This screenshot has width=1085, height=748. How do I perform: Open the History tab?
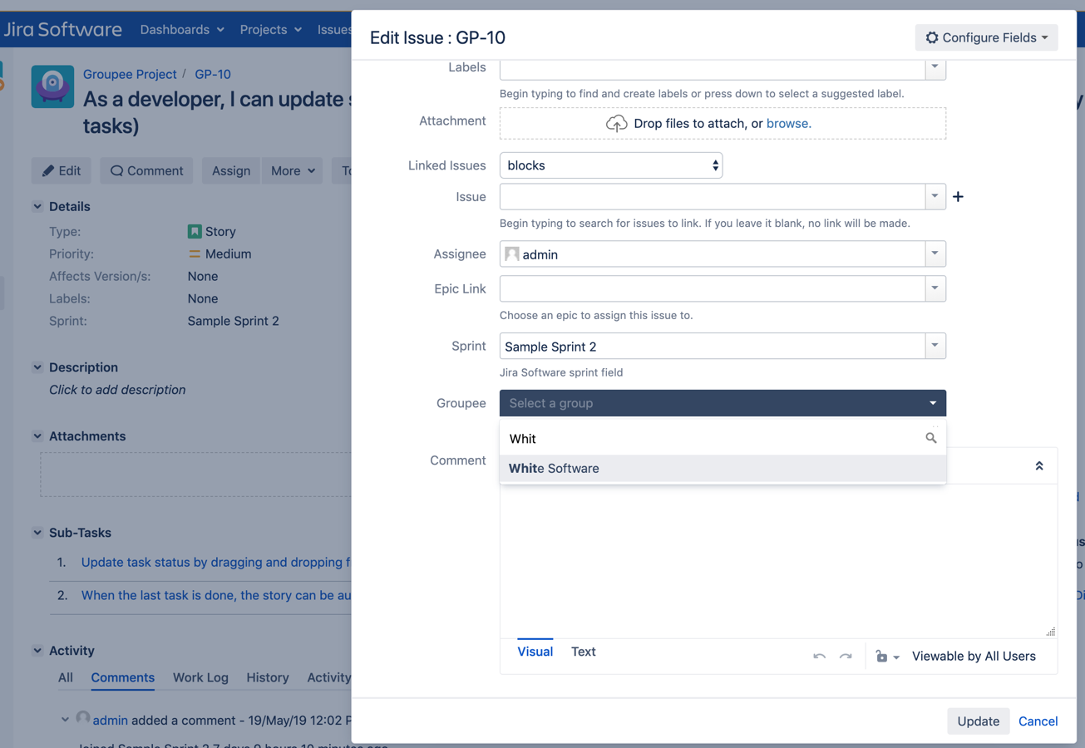(268, 677)
